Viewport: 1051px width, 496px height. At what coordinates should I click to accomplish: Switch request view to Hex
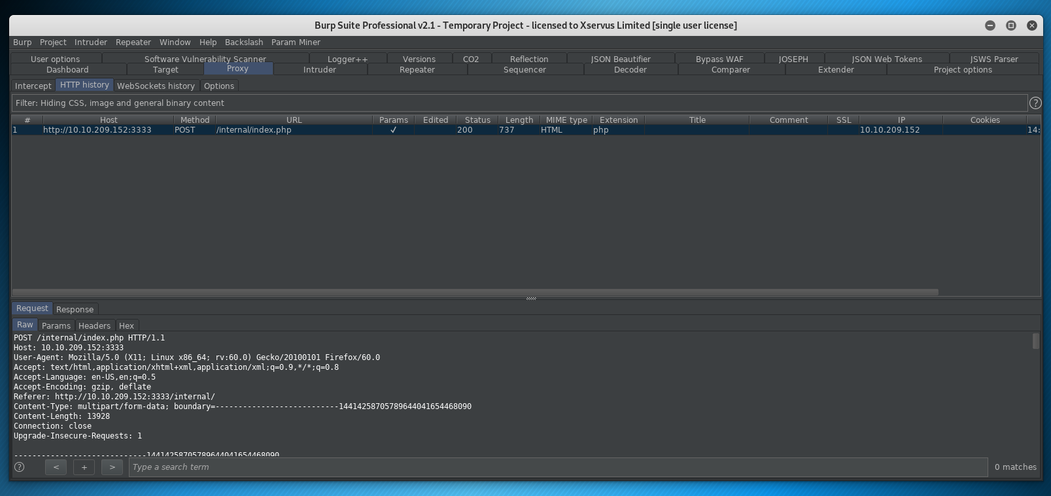[126, 325]
